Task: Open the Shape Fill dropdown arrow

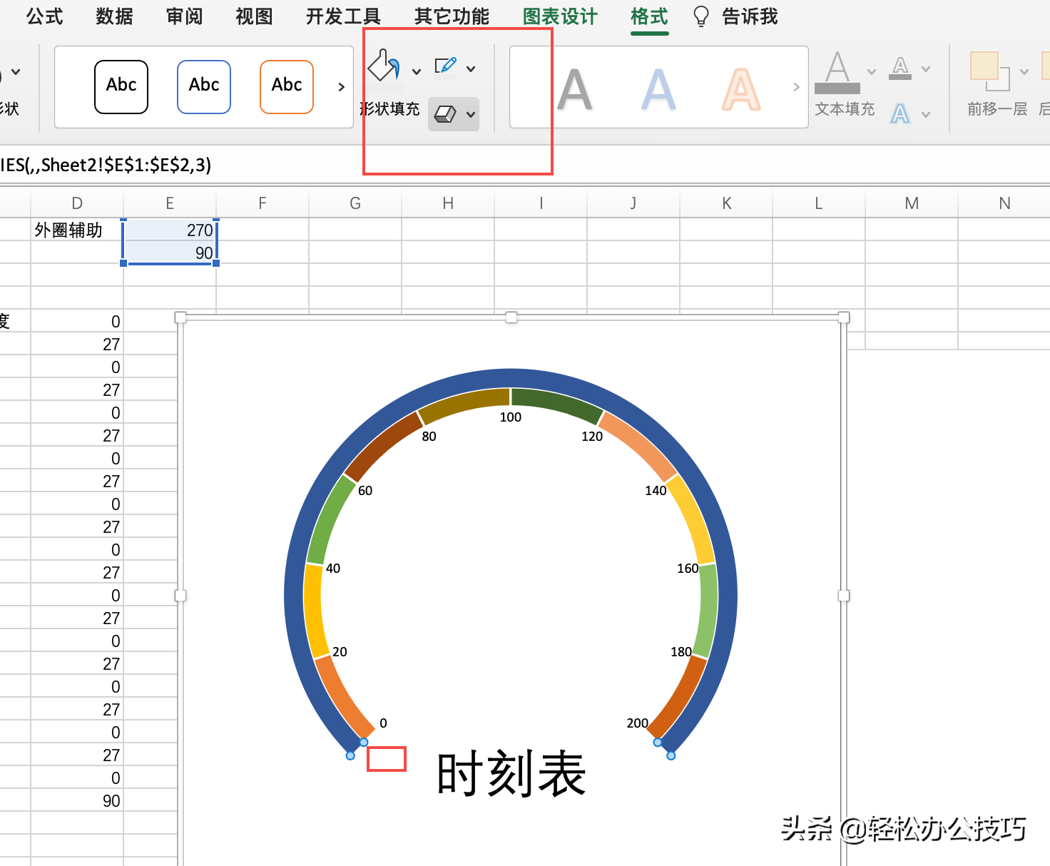Action: [x=417, y=71]
